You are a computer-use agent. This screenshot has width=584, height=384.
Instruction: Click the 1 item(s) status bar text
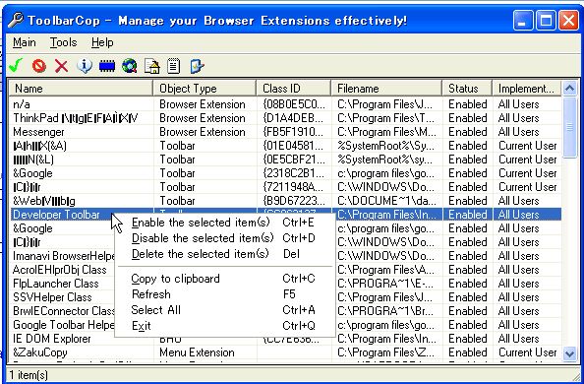tap(29, 375)
